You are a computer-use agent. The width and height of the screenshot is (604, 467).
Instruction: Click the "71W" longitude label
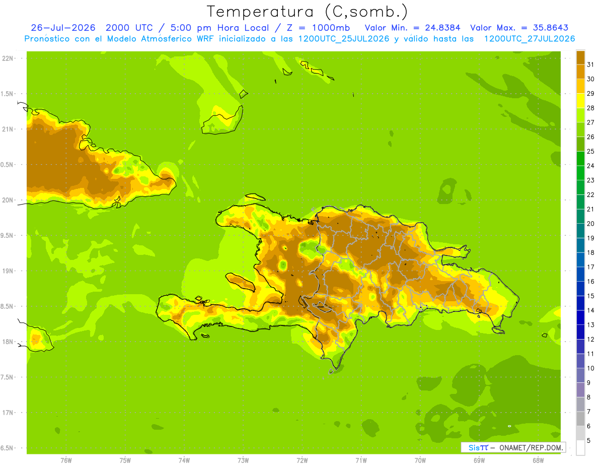[361, 460]
